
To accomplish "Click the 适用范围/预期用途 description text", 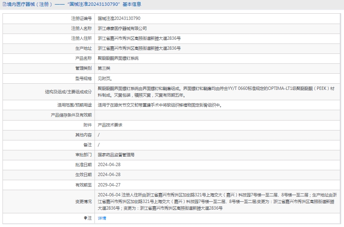I will (x=160, y=105).
